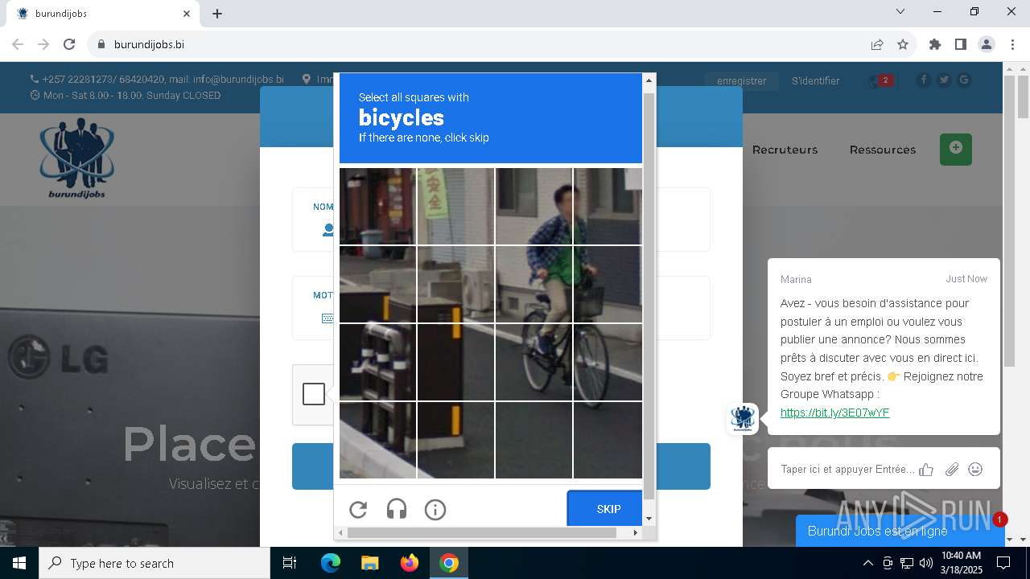Viewport: 1030px width, 579px height.
Task: Reload the burundijobs.bi page
Action: [69, 44]
